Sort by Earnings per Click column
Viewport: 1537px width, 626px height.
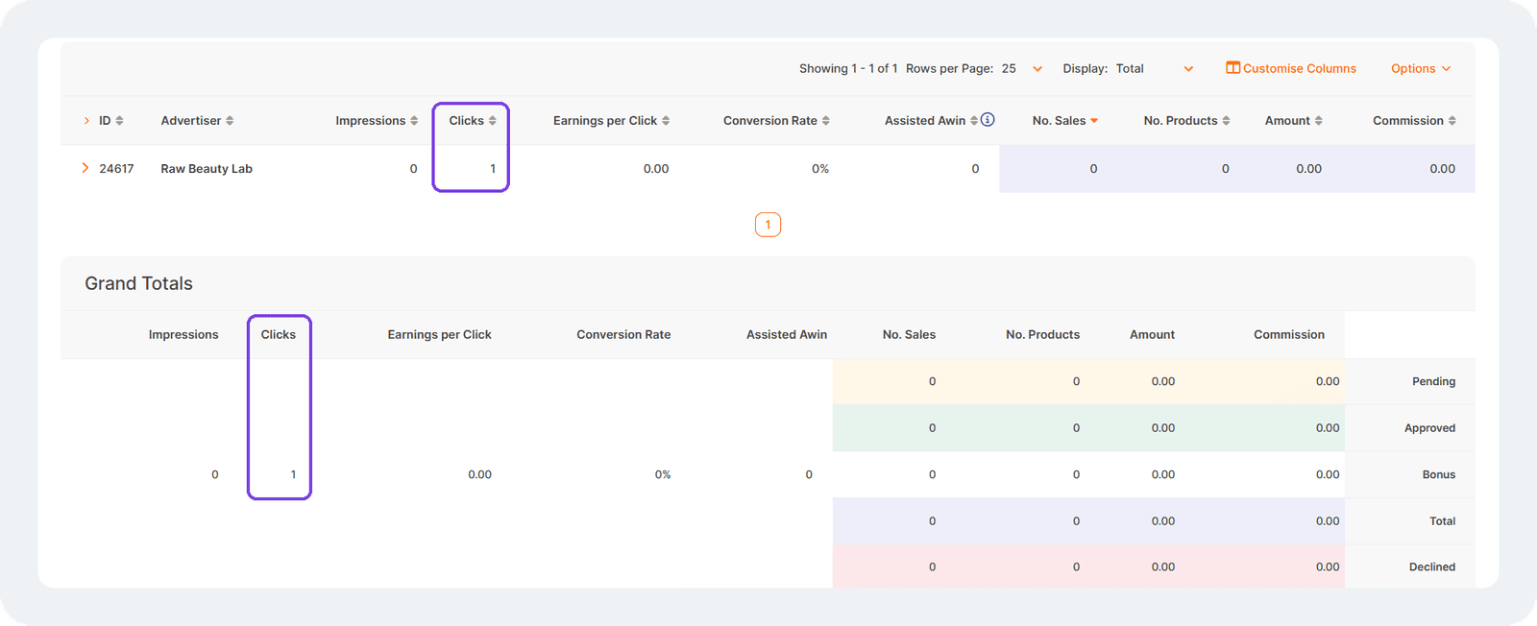pos(611,121)
